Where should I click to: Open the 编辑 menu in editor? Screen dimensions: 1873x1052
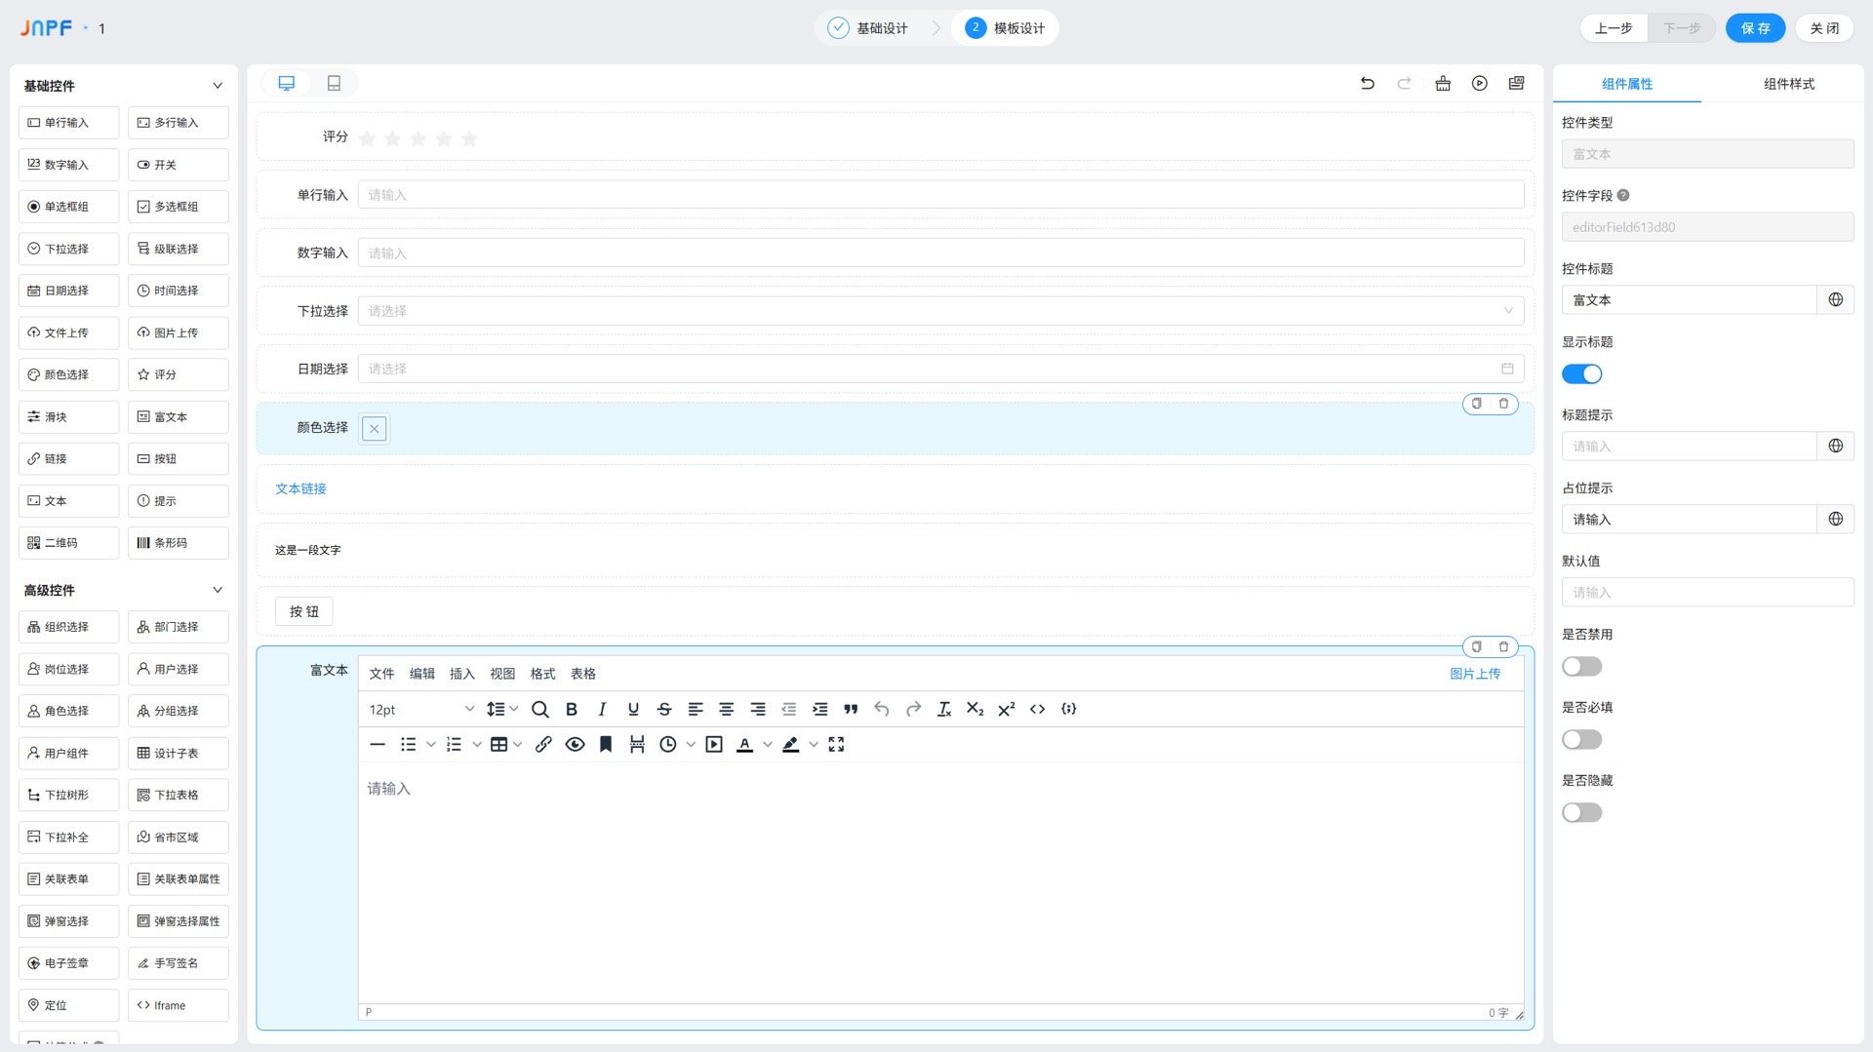point(422,674)
